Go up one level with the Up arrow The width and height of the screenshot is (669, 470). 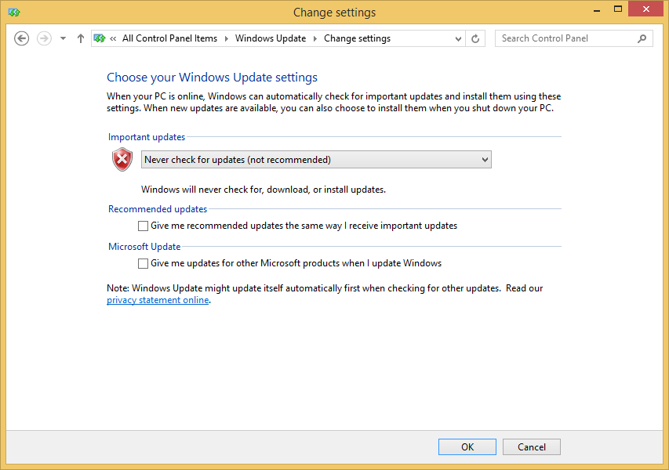(80, 38)
